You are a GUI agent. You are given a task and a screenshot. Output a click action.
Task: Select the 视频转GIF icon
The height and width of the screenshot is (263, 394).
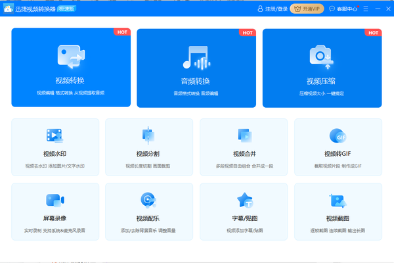pyautogui.click(x=338, y=135)
